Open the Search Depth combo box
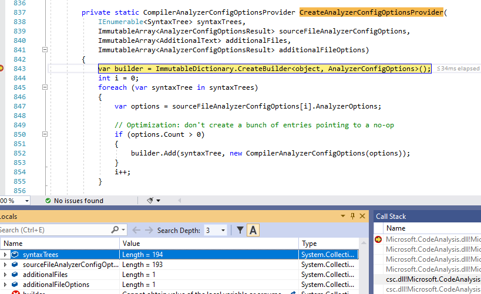This screenshot has width=481, height=294. 216,230
